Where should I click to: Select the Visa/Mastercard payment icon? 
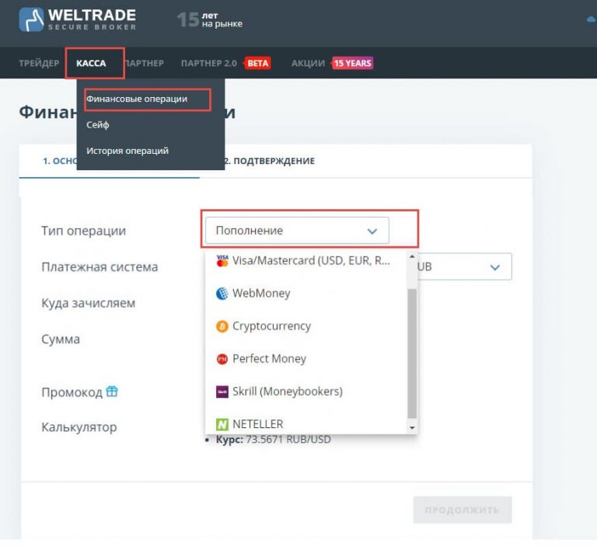222,261
